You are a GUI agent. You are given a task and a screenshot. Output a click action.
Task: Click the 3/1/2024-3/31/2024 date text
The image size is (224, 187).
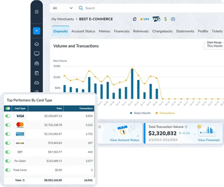(163, 140)
